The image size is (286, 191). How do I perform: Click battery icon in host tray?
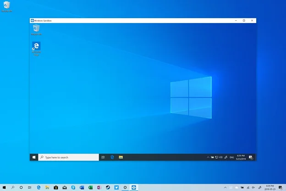click(x=242, y=187)
